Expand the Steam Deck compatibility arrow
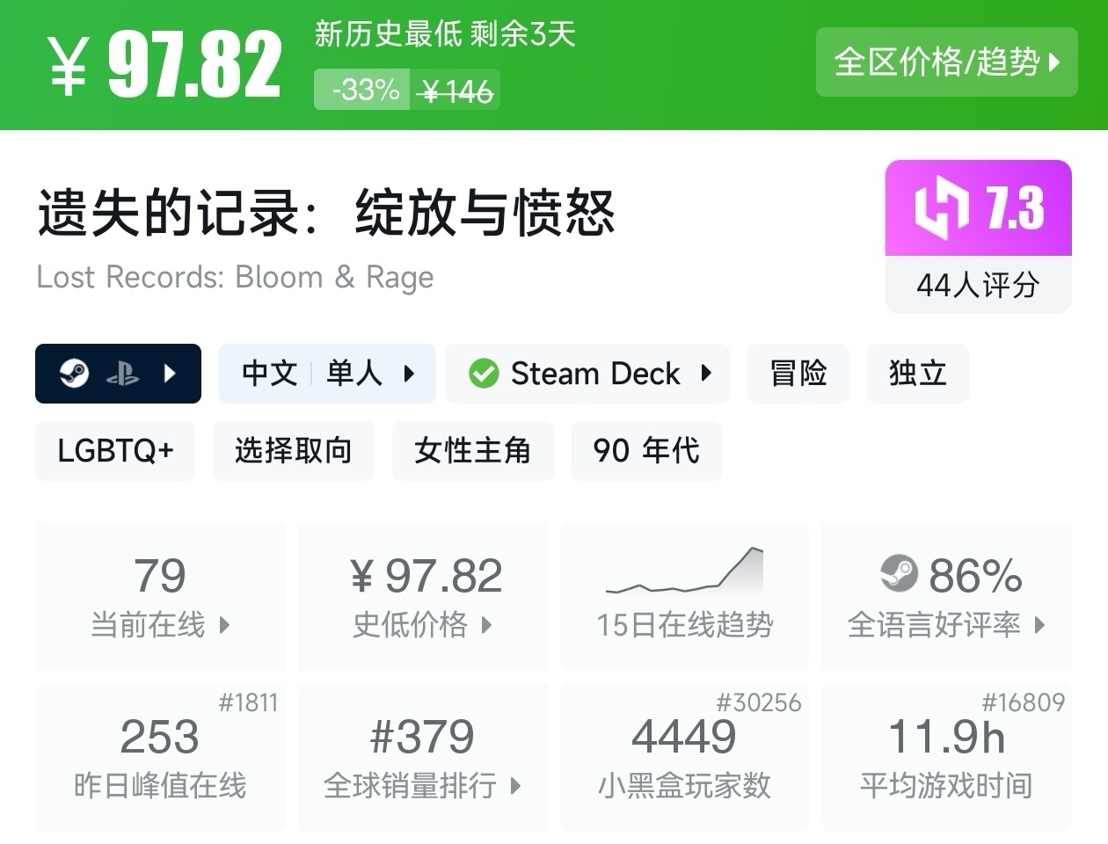 706,373
